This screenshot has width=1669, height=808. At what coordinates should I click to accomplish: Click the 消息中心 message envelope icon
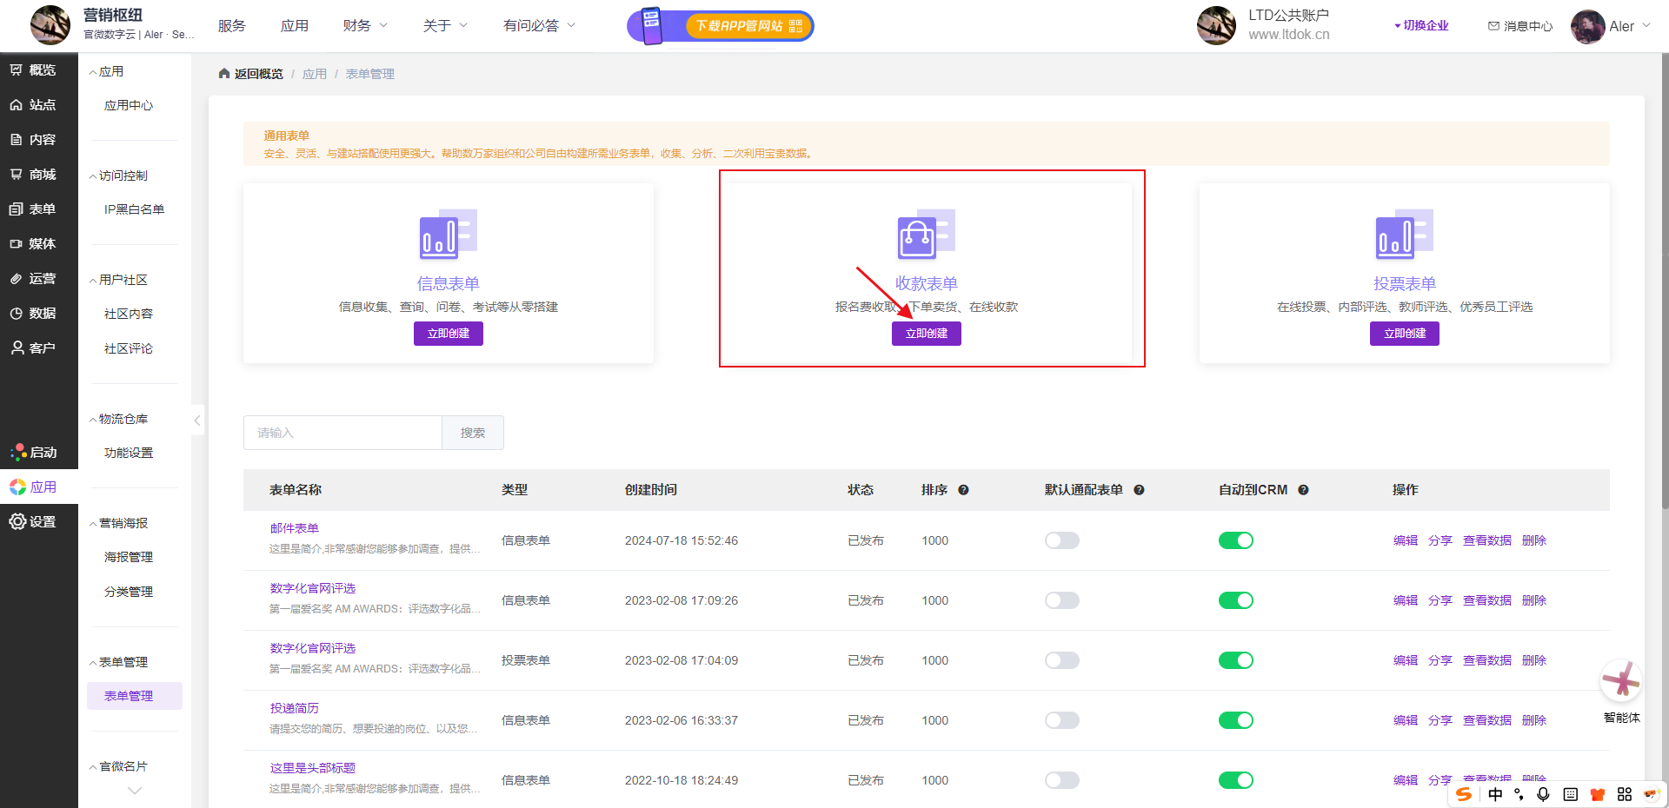pyautogui.click(x=1493, y=26)
